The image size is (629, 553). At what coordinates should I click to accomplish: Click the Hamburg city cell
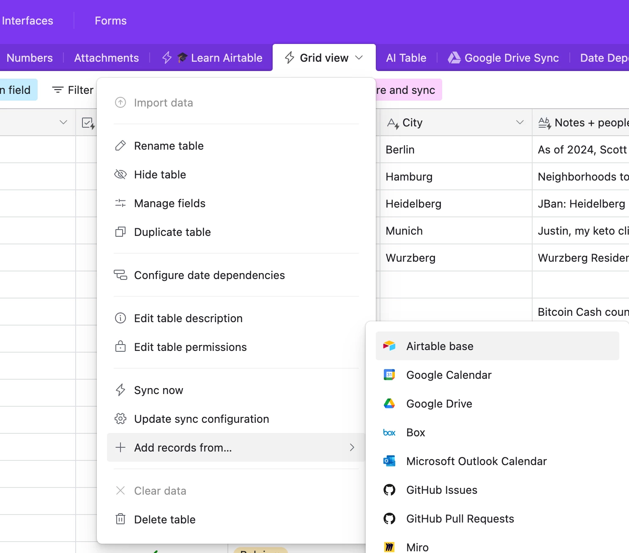pyautogui.click(x=456, y=176)
